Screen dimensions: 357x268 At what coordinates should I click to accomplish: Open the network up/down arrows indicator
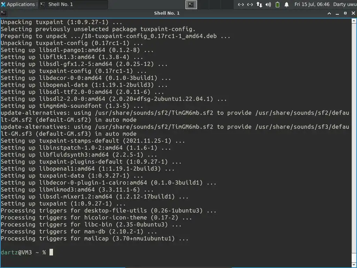pyautogui.click(x=259, y=4)
